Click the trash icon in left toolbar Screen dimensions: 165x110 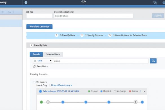[3, 12]
